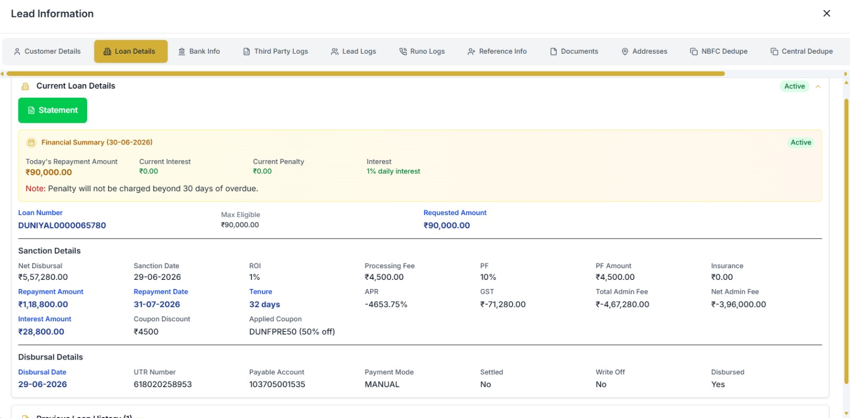The height and width of the screenshot is (418, 850).
Task: Switch to the Documents tab
Action: pos(574,52)
